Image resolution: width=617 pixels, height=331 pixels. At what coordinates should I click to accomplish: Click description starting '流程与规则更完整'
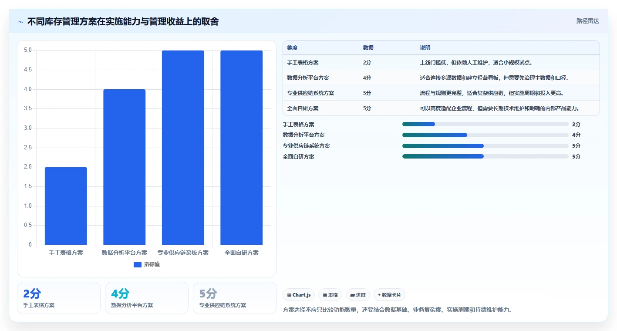point(492,93)
